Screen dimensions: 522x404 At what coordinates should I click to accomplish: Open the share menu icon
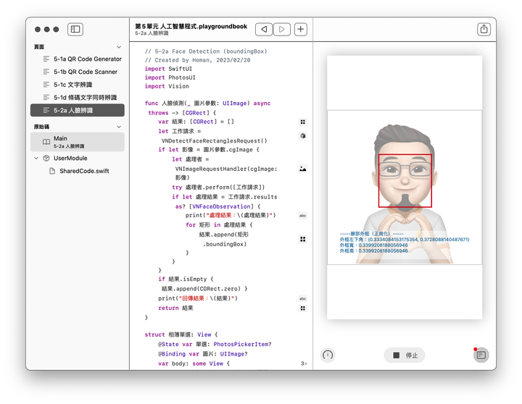[484, 30]
